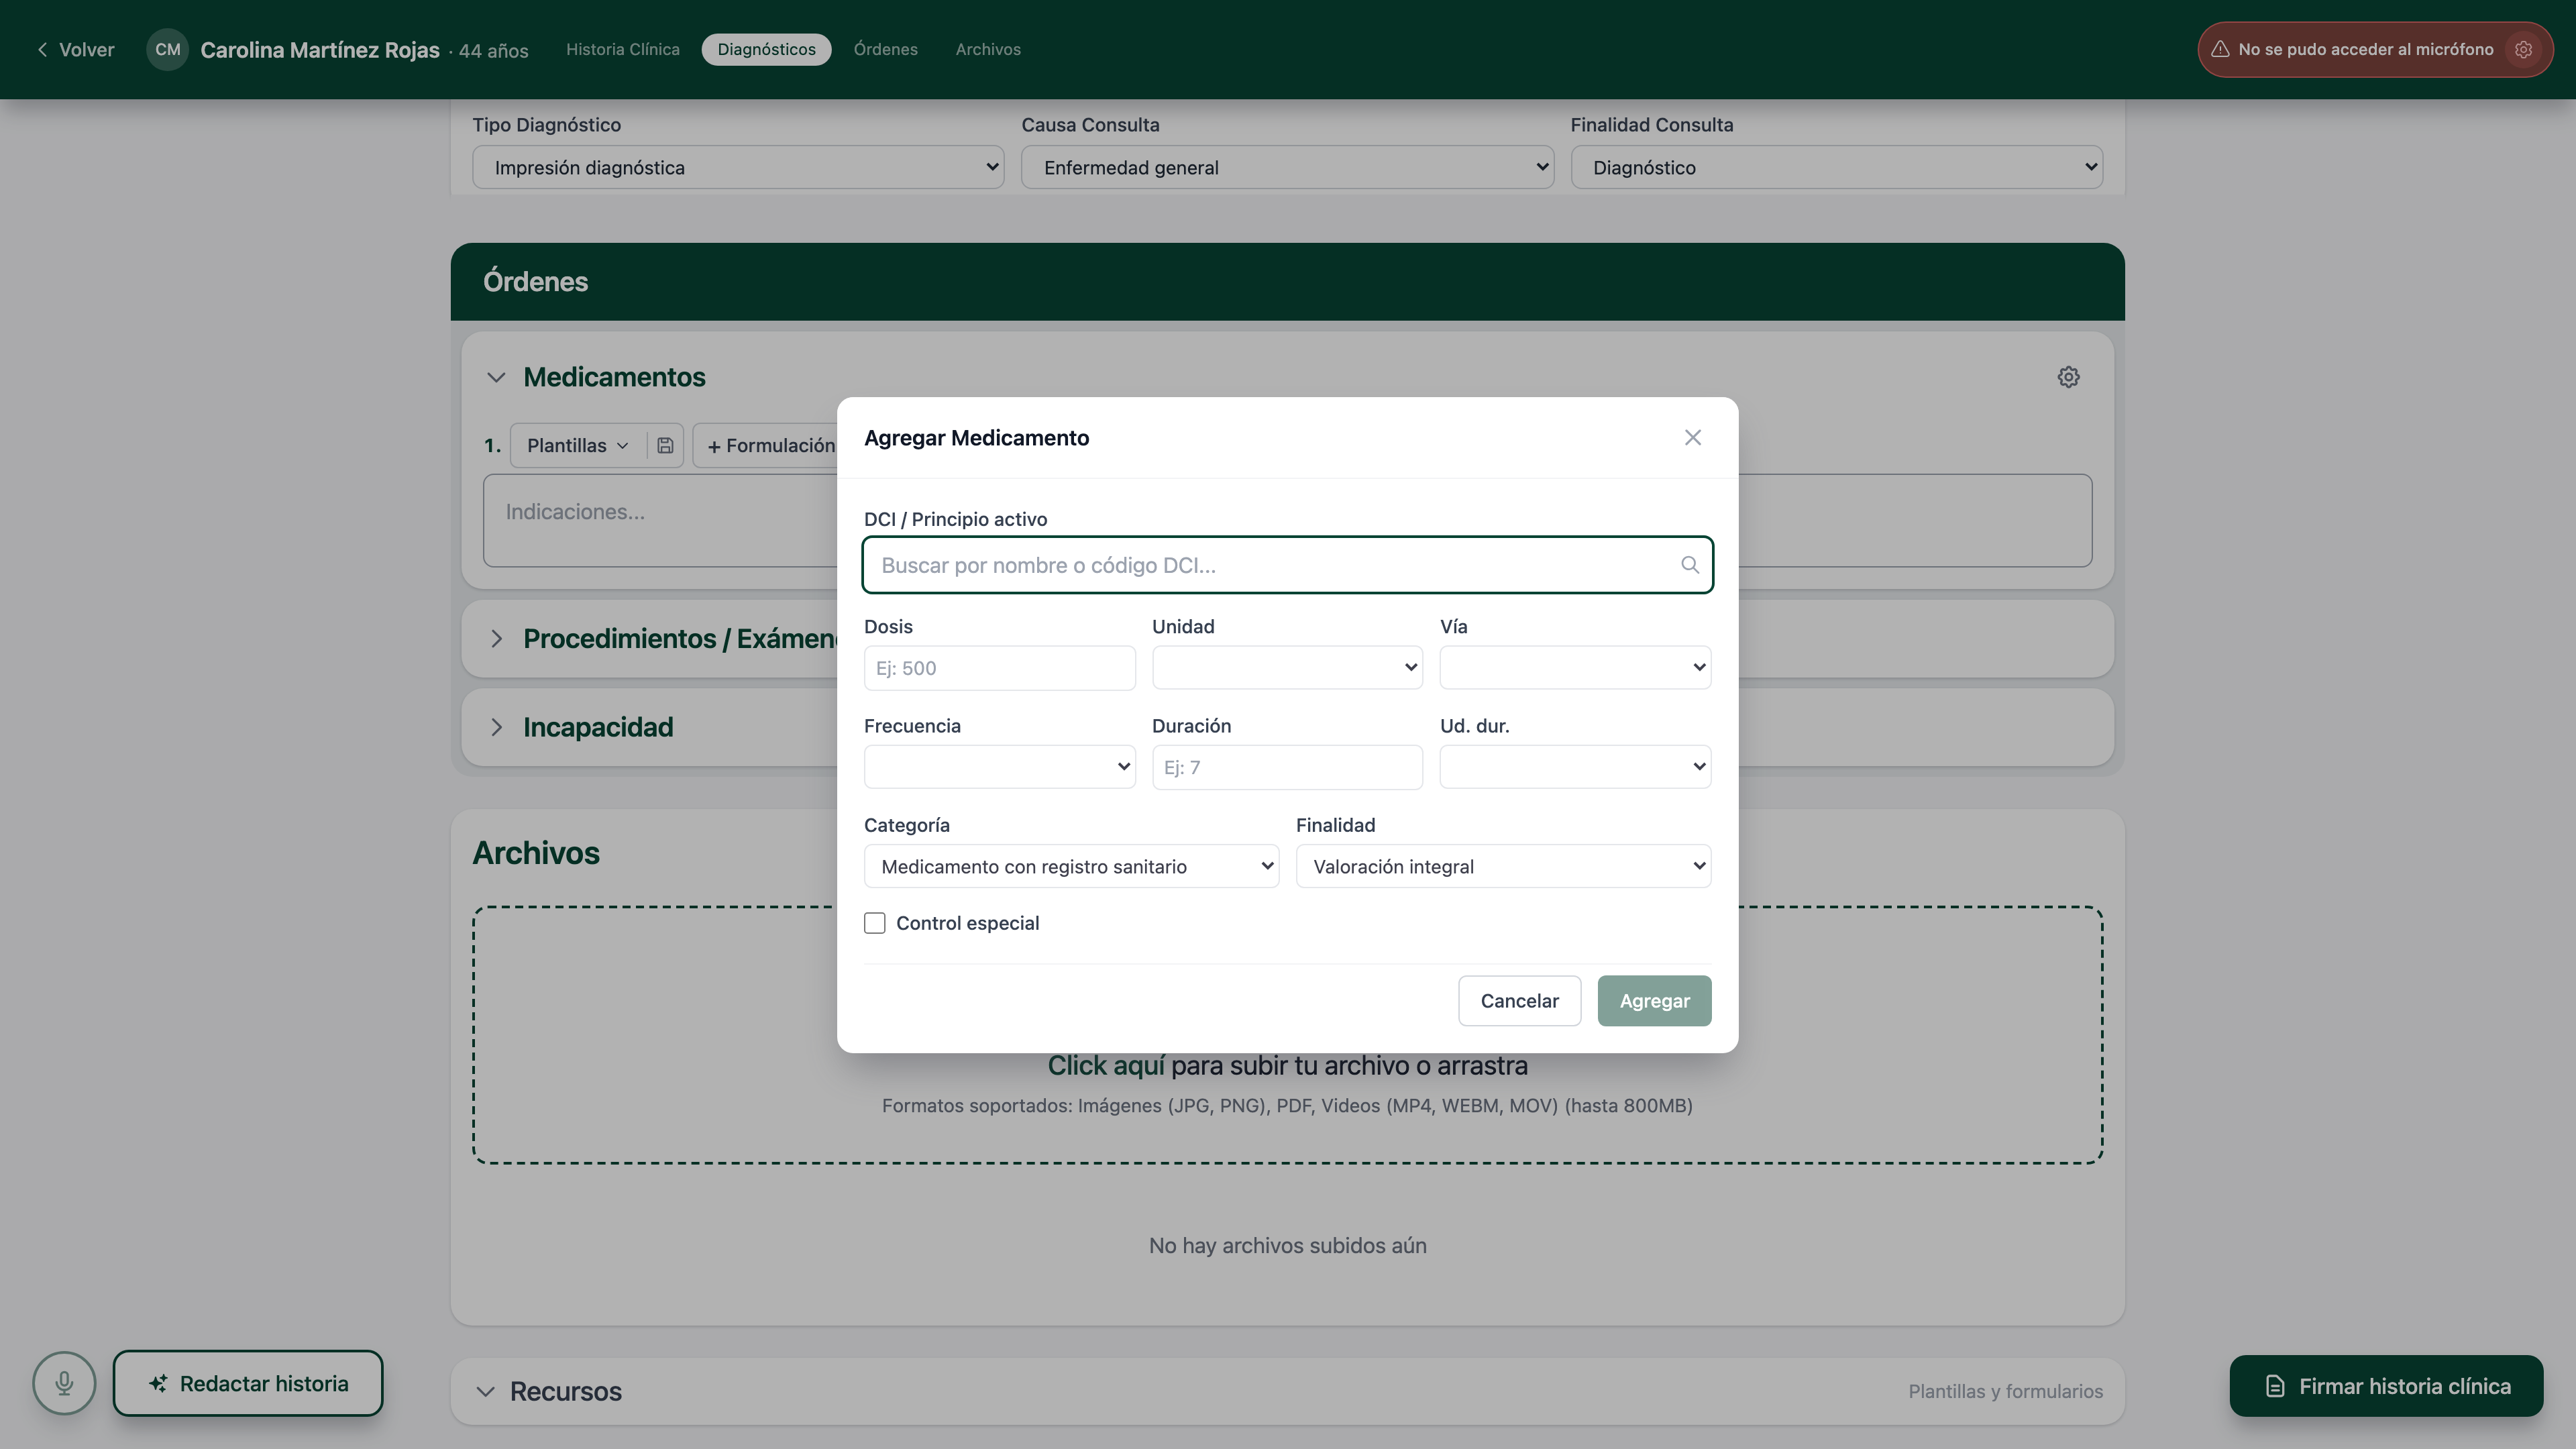
Task: Open the Tipo Diagnóstico dropdown
Action: point(738,167)
